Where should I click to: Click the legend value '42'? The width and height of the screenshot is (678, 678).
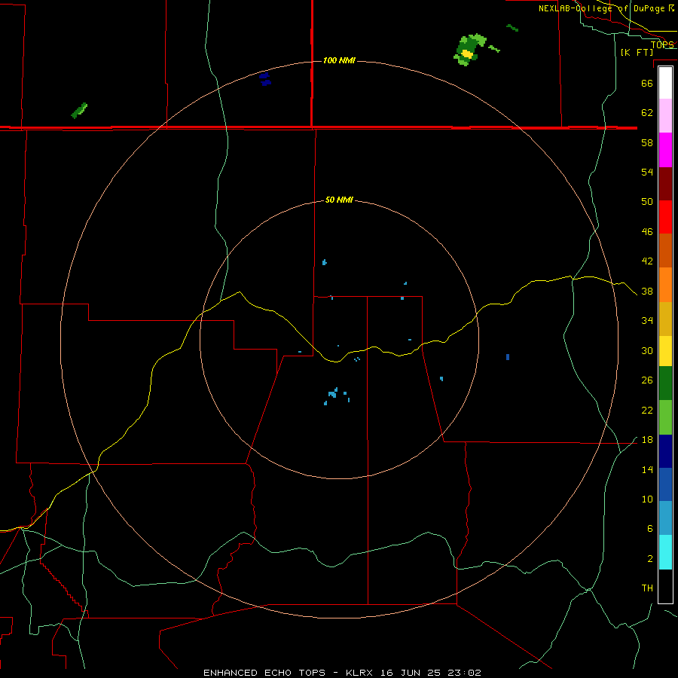pos(647,261)
